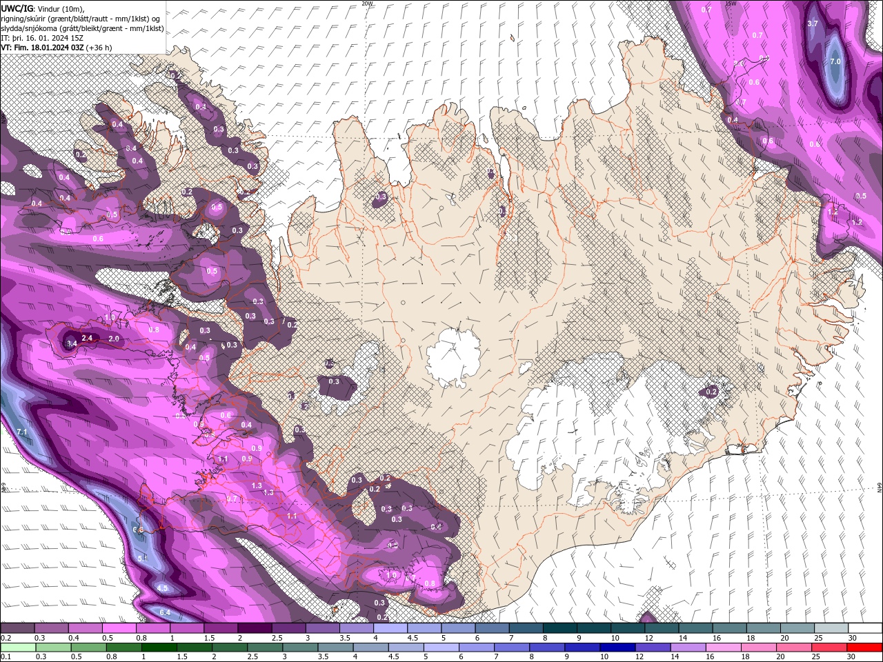Click the 20W longitude label
Screen dimensions: 883x662
pos(367,3)
